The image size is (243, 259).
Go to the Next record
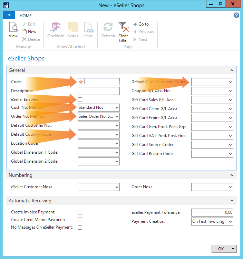point(140,39)
